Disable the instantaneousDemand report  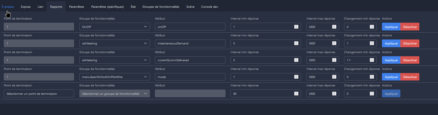[410, 43]
